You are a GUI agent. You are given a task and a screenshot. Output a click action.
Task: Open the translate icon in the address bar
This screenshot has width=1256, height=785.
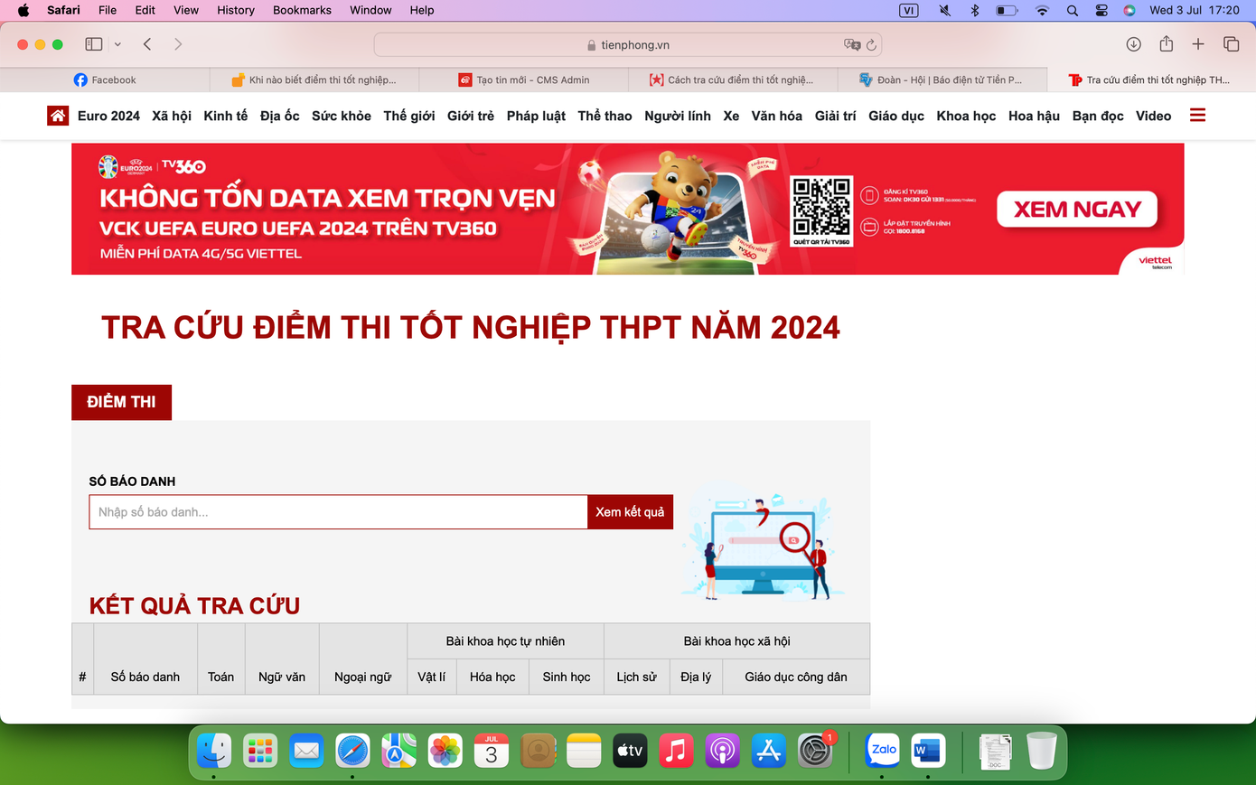pos(850,43)
